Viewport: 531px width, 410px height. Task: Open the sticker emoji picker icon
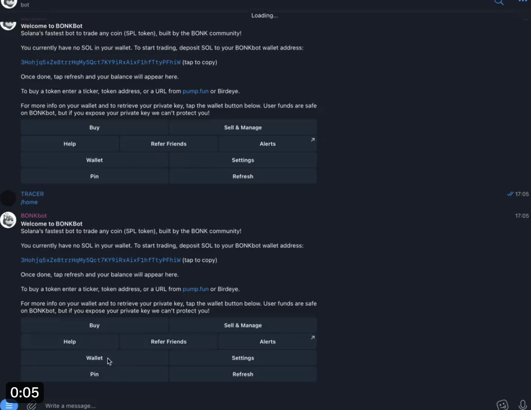pyautogui.click(x=502, y=405)
